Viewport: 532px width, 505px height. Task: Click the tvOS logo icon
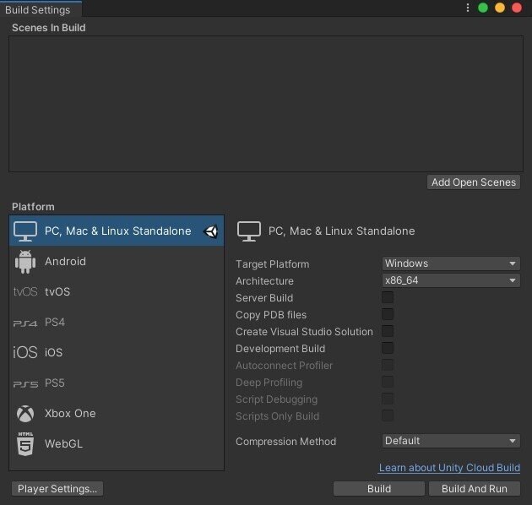pos(25,292)
